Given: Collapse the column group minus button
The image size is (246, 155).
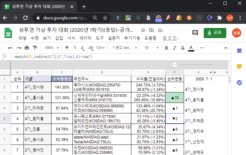Looking at the screenshot, I should [174, 64].
